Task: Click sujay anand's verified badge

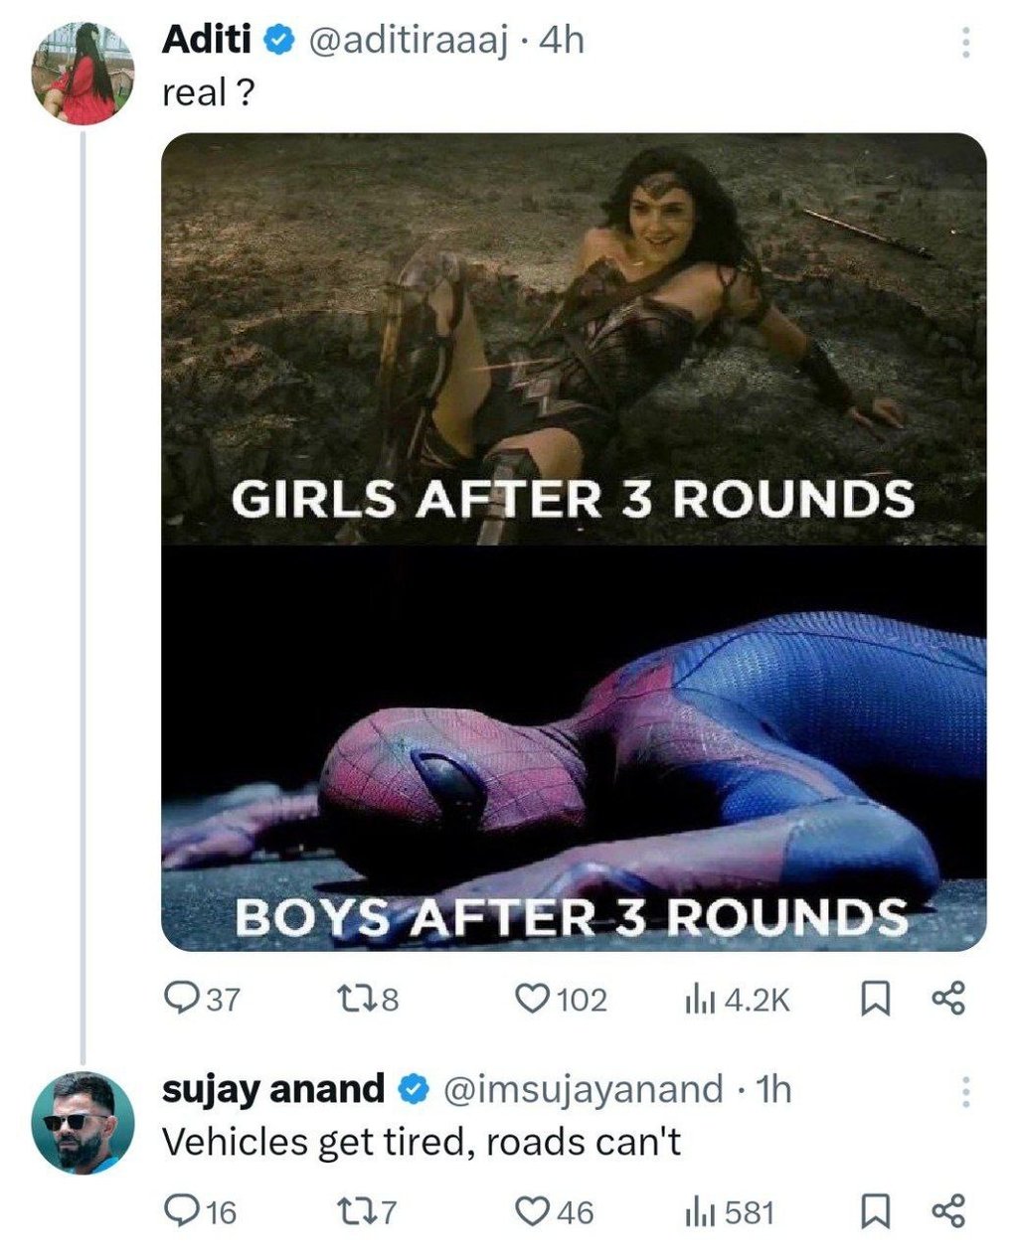Action: pos(413,1091)
